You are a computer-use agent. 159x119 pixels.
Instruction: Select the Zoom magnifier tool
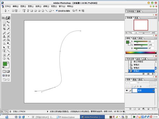(x=8, y=58)
